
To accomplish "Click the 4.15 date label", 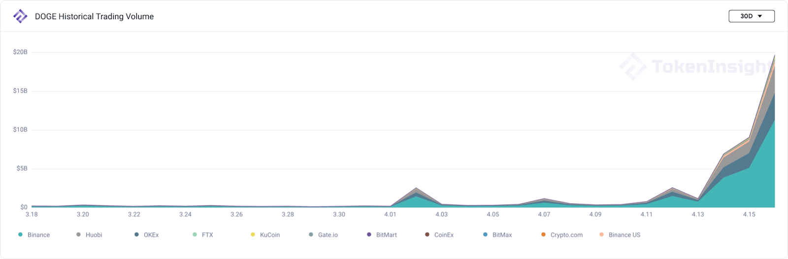I will point(749,214).
